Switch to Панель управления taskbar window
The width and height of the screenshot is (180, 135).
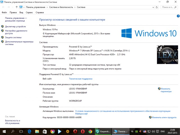point(121,132)
